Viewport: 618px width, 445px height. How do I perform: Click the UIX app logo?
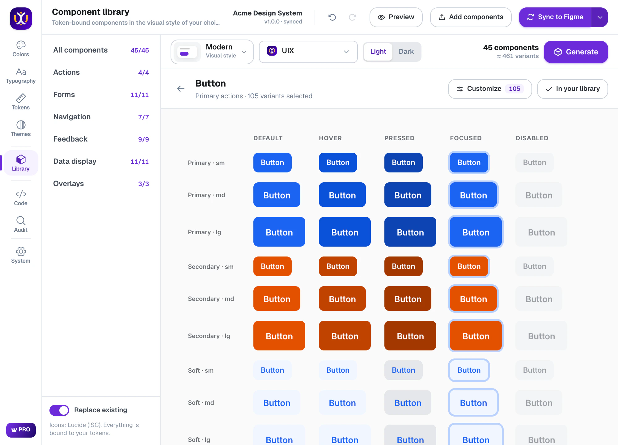[x=21, y=19]
